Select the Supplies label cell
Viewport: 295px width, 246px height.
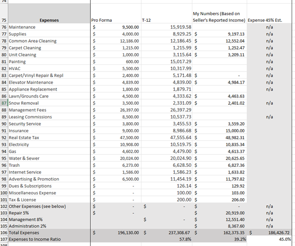click(49, 34)
